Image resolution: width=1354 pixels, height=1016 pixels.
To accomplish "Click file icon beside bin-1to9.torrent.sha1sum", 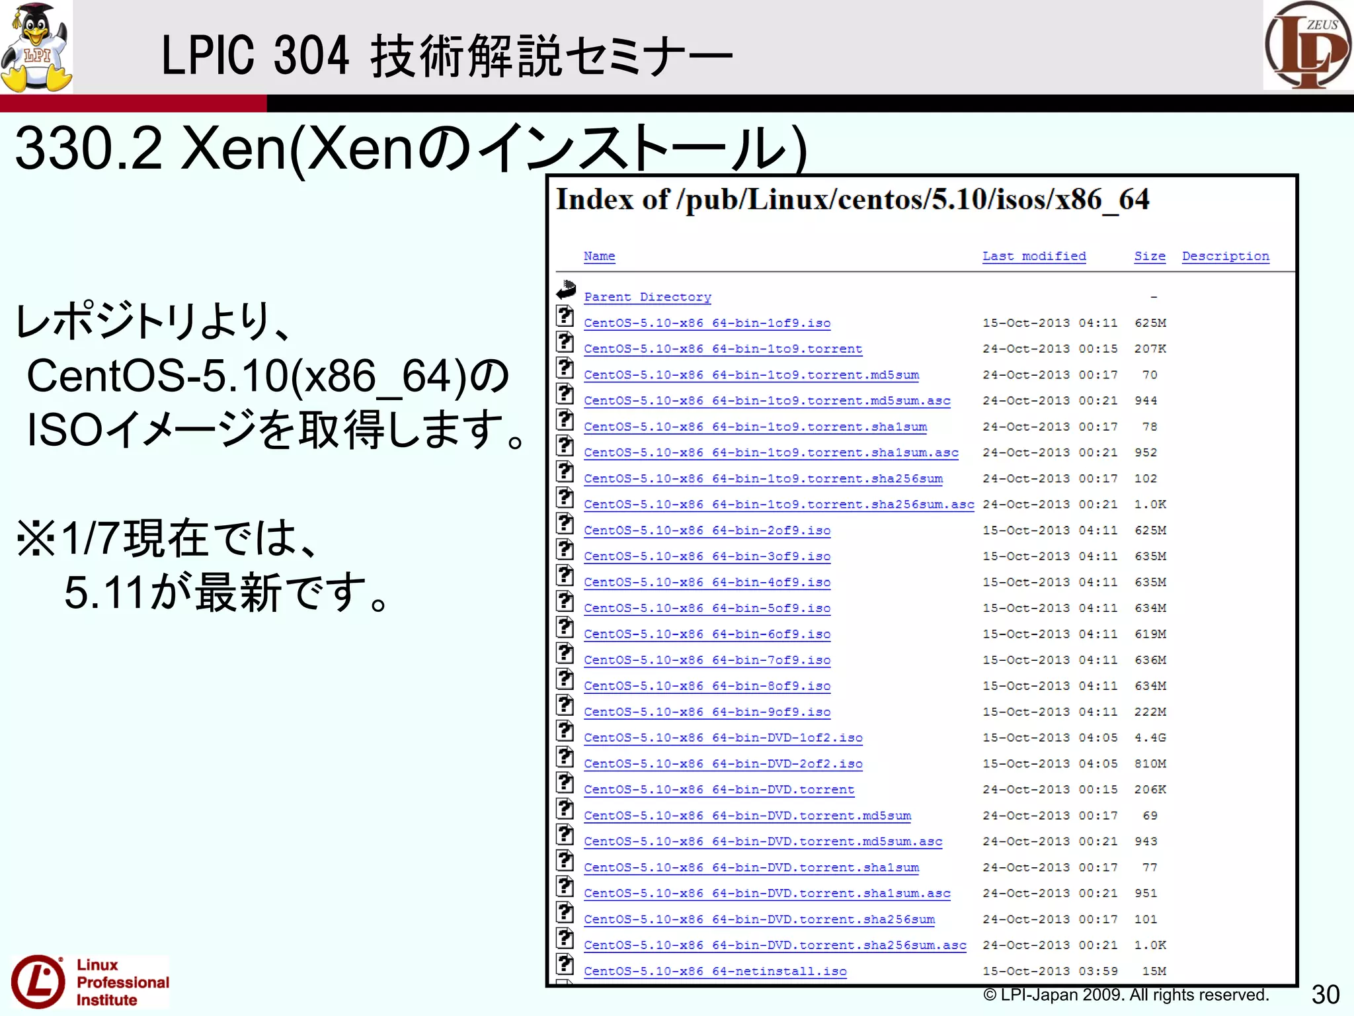I will (x=565, y=420).
